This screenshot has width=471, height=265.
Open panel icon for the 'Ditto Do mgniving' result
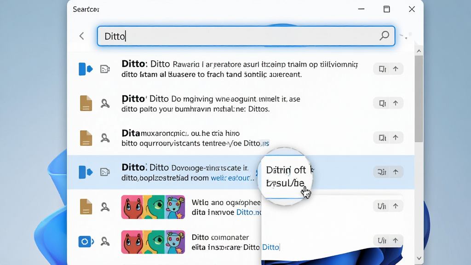point(382,103)
